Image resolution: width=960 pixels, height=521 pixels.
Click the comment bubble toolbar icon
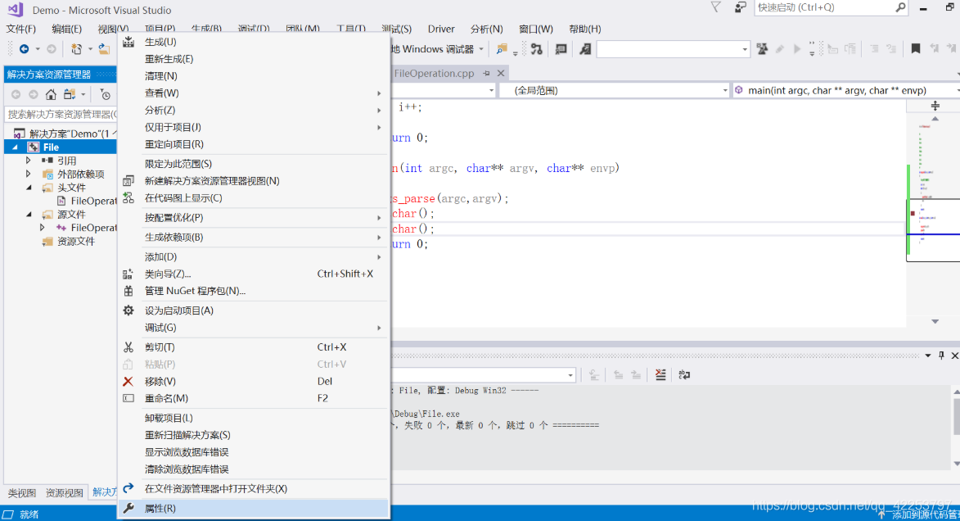(561, 49)
